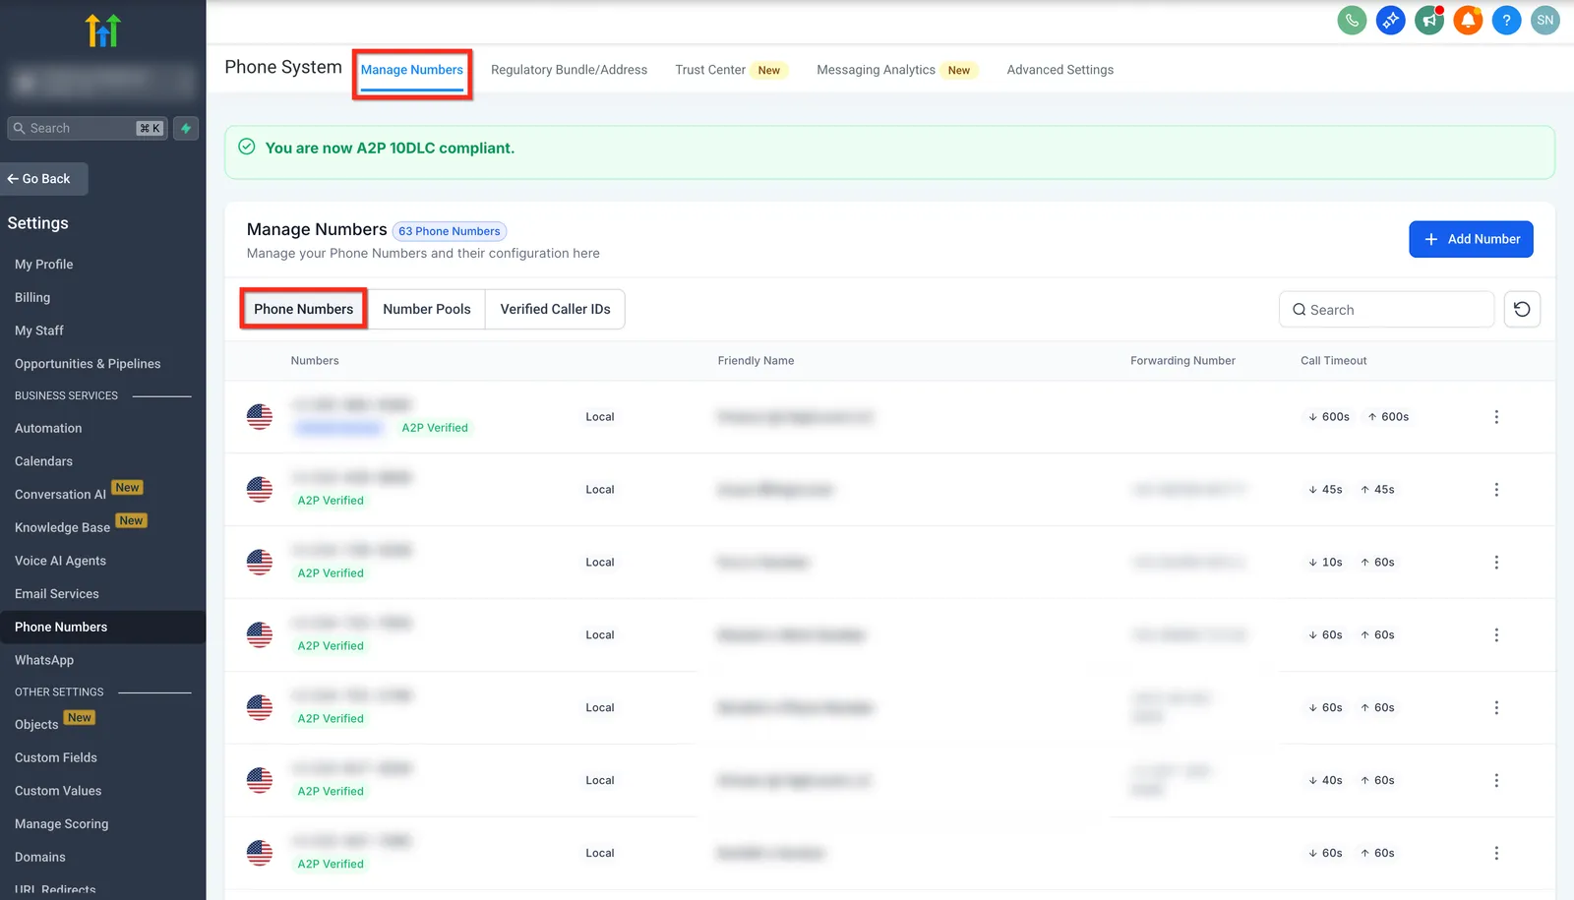Viewport: 1574px width, 900px height.
Task: Click the refresh icon beside the search box
Action: (x=1522, y=309)
